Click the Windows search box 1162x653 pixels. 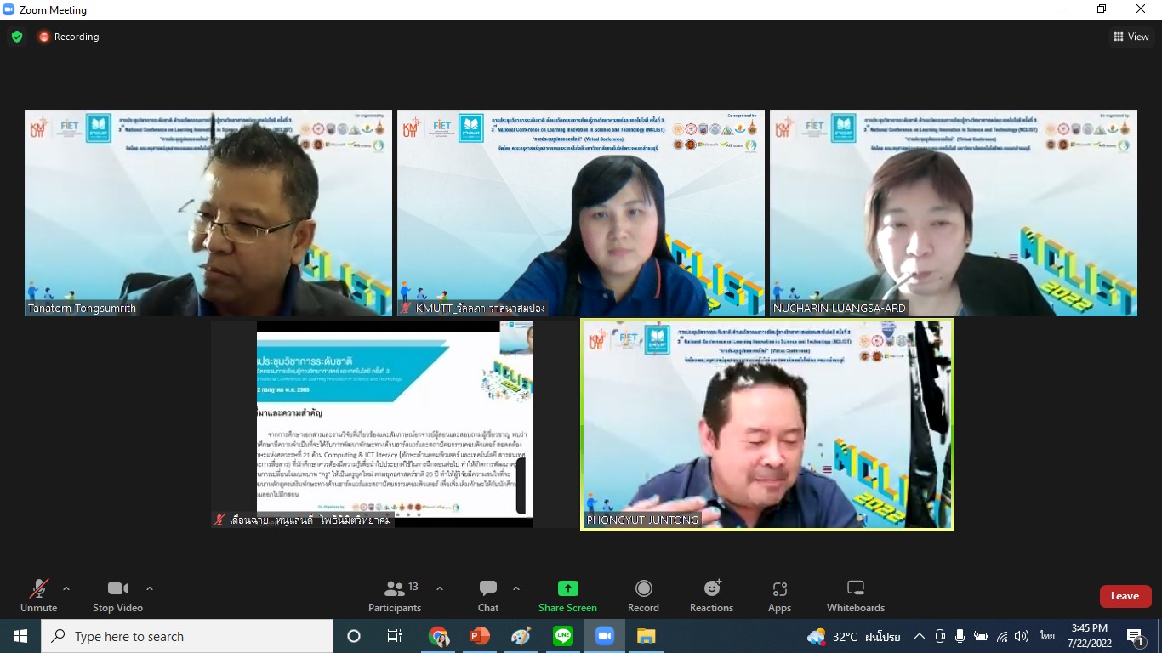click(187, 636)
